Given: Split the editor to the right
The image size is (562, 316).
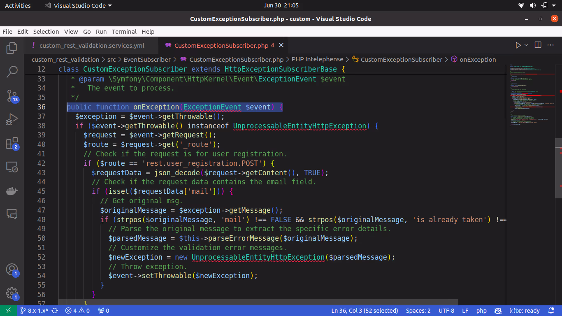Looking at the screenshot, I should pyautogui.click(x=538, y=45).
